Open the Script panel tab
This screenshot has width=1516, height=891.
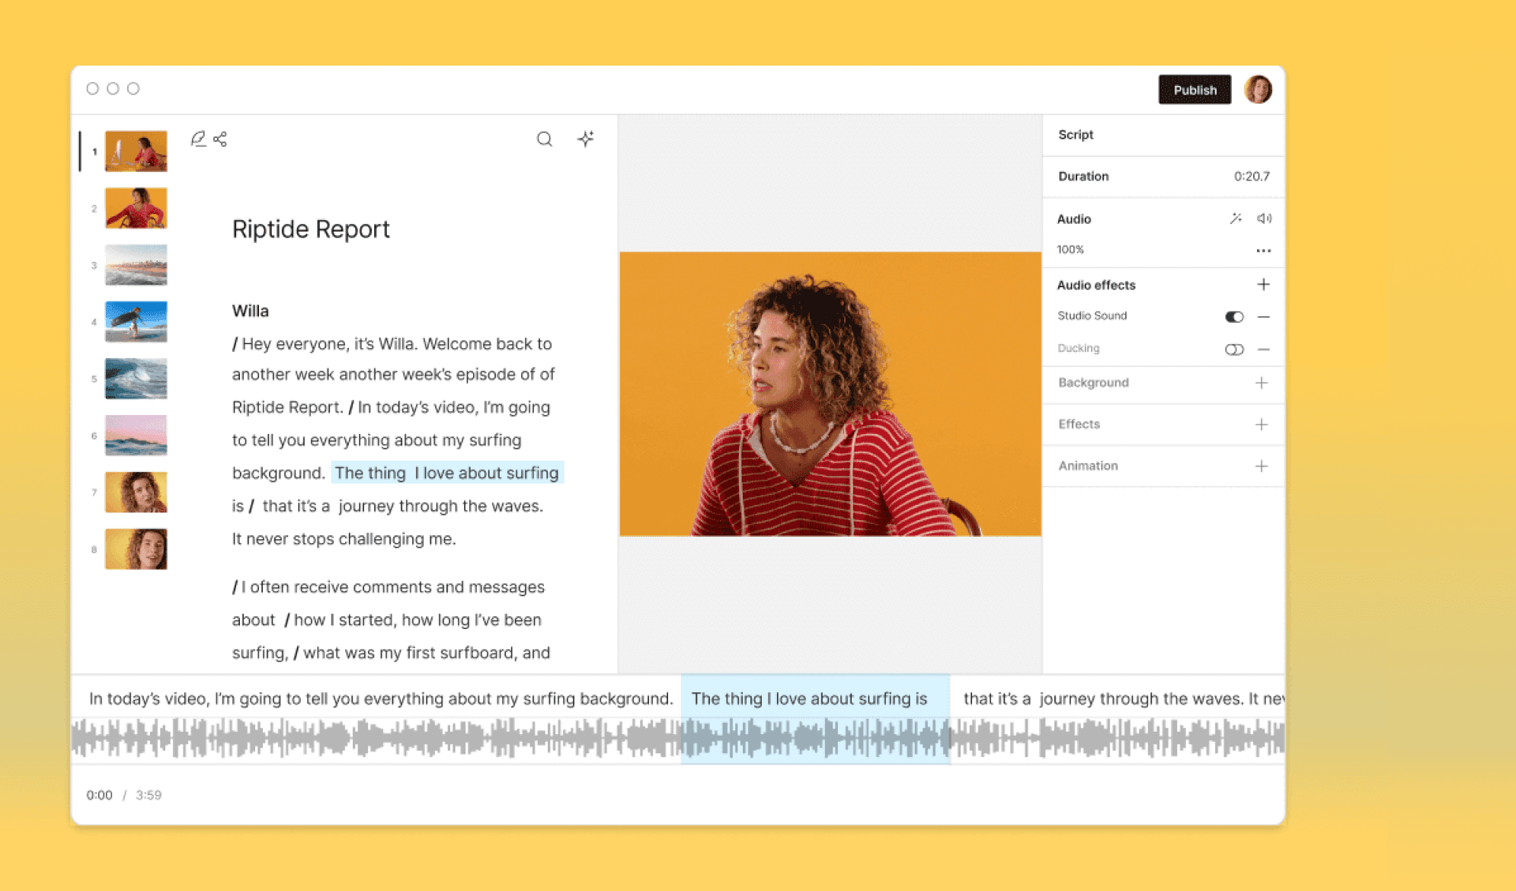point(1076,135)
